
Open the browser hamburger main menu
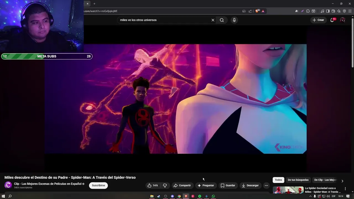coord(350,11)
